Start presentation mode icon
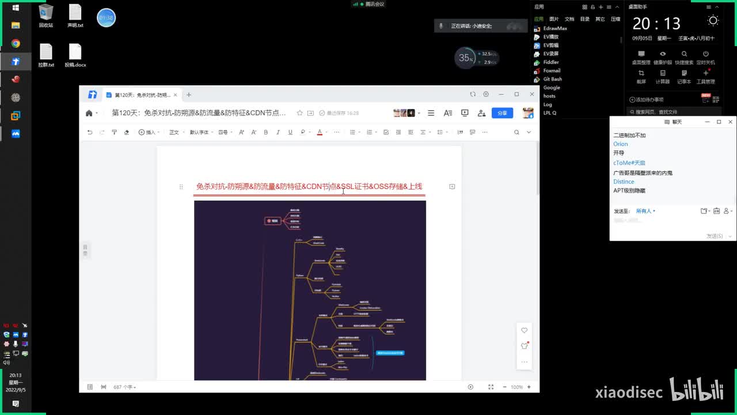The width and height of the screenshot is (737, 415). [465, 113]
